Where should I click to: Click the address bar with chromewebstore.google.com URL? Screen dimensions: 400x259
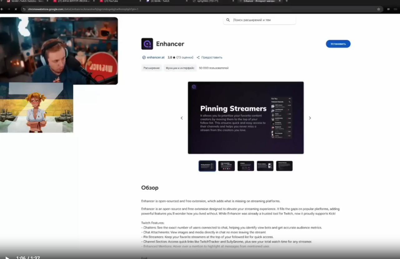click(x=201, y=9)
